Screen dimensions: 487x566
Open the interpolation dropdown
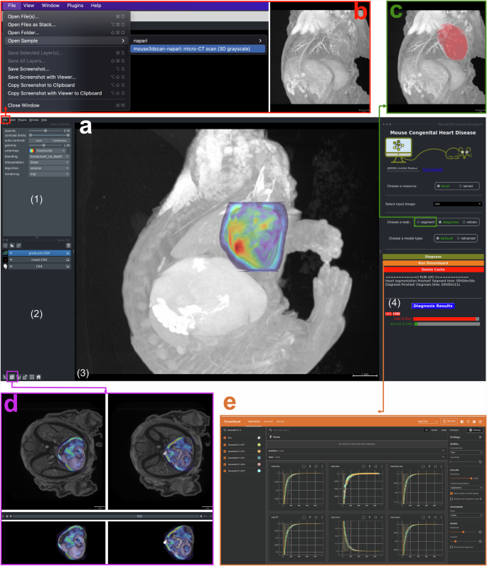point(49,162)
